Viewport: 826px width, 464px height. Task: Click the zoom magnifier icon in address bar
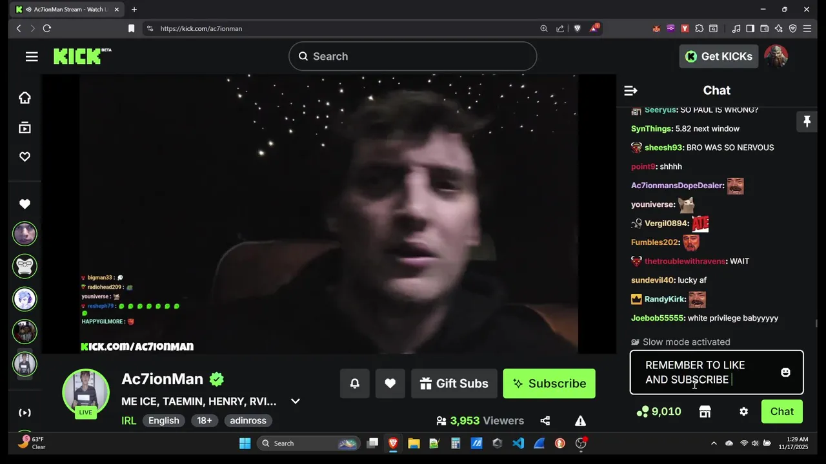click(x=544, y=28)
